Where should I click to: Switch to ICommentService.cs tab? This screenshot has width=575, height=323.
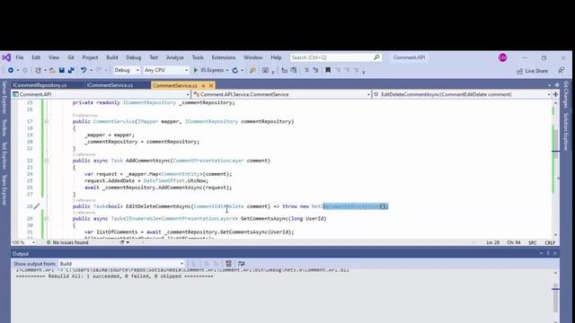(x=110, y=85)
